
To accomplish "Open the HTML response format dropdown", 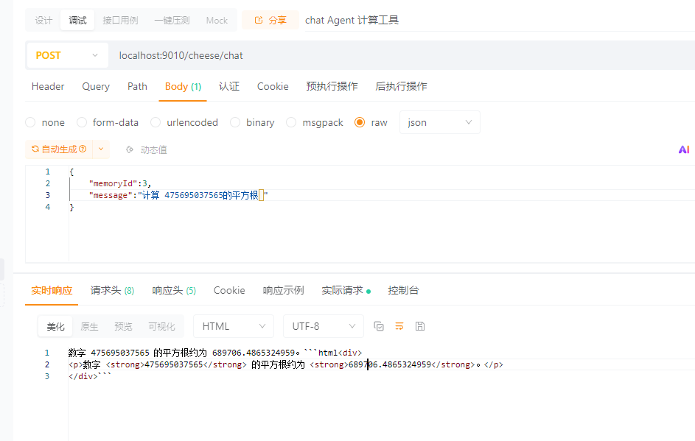I will click(234, 326).
